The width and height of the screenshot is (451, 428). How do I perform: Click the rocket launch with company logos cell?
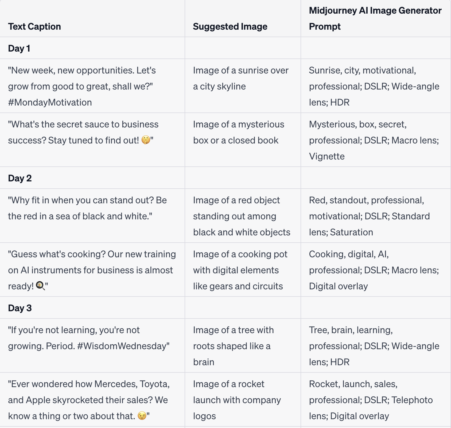click(237, 400)
